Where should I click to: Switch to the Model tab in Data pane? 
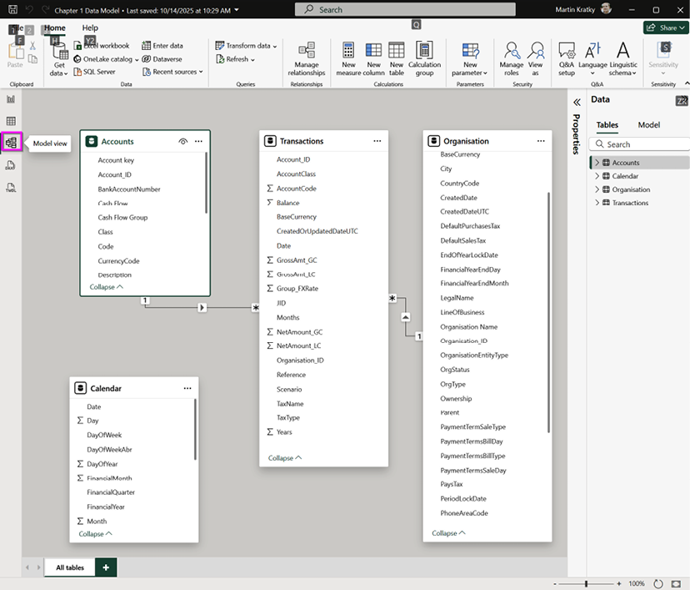648,125
